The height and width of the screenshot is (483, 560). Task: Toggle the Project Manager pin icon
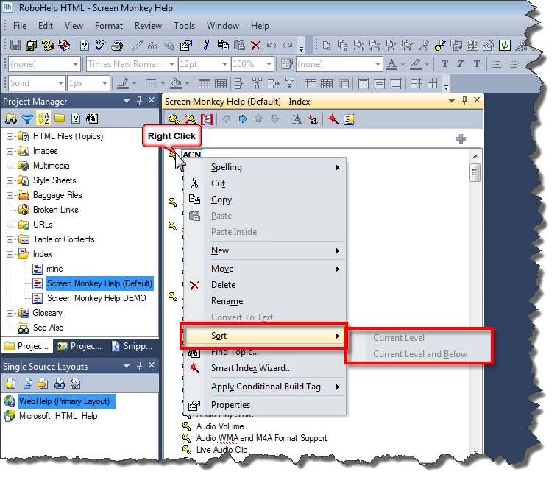tap(139, 100)
